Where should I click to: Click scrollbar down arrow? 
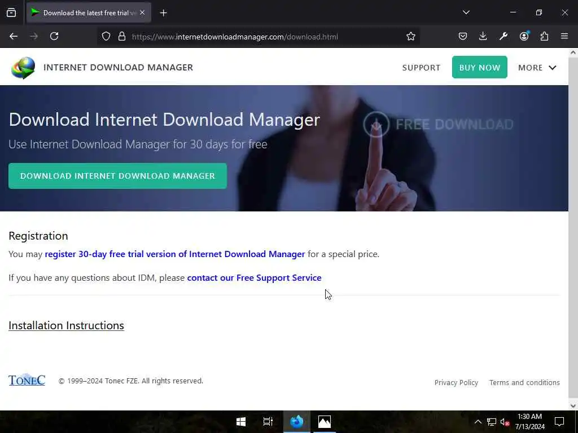coord(573,406)
